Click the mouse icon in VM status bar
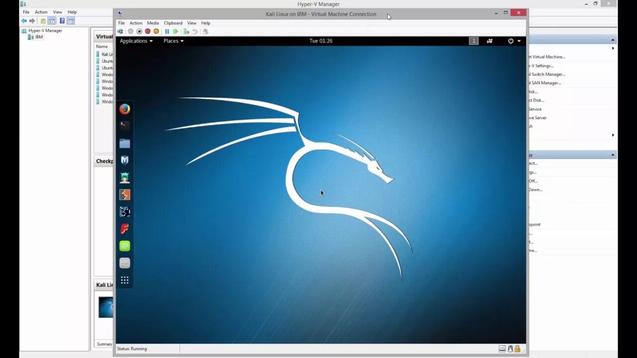This screenshot has height=358, width=637. click(510, 349)
